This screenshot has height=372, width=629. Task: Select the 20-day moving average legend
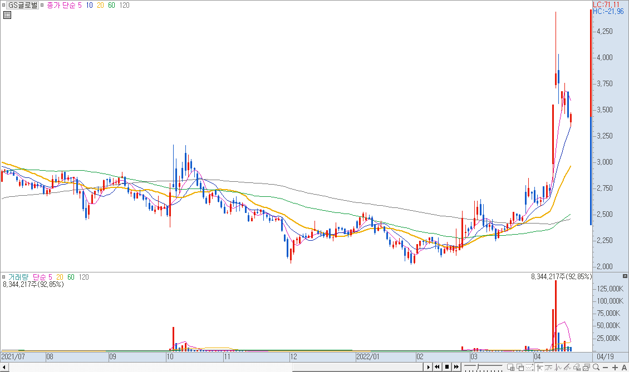click(100, 5)
